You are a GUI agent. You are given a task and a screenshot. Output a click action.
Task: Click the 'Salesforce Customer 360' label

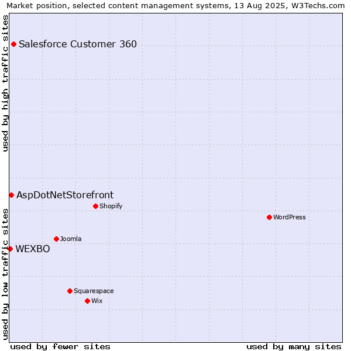click(x=78, y=44)
